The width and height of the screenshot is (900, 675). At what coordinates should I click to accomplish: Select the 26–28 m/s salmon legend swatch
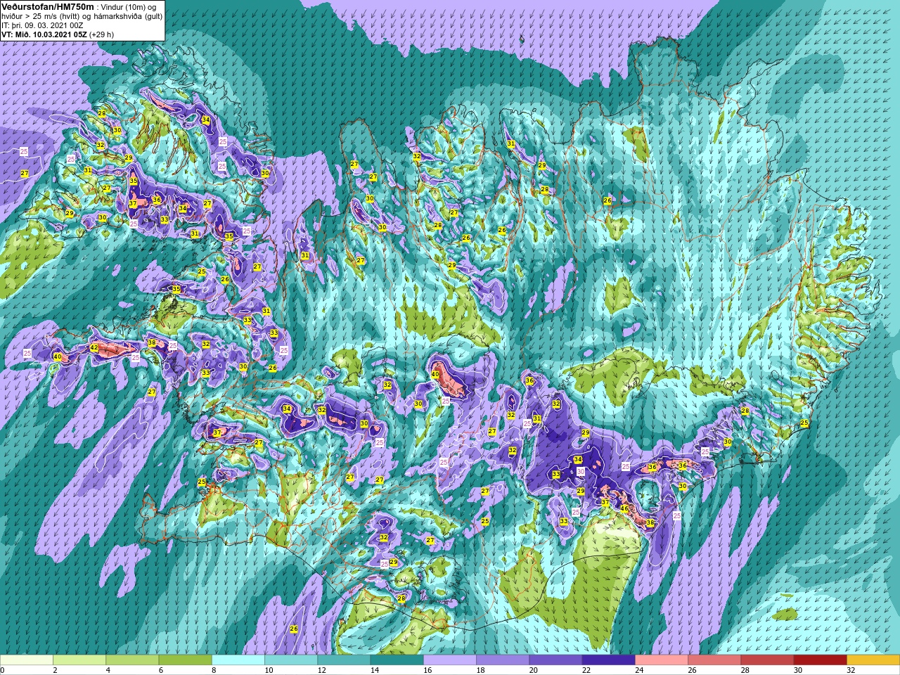(x=714, y=660)
